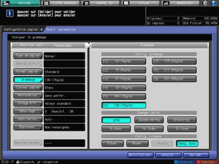The image size is (219, 164).
Task: Open Couleur papier setting
Action: point(28,87)
